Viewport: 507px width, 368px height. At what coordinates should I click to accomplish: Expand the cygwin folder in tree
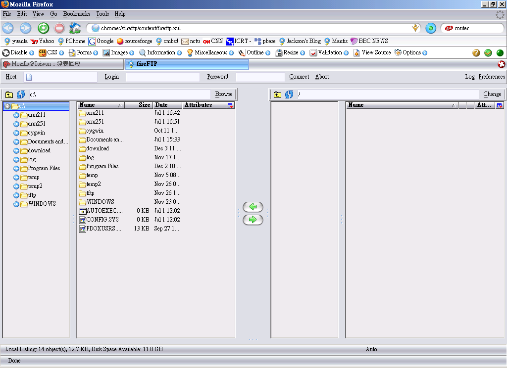click(16, 133)
